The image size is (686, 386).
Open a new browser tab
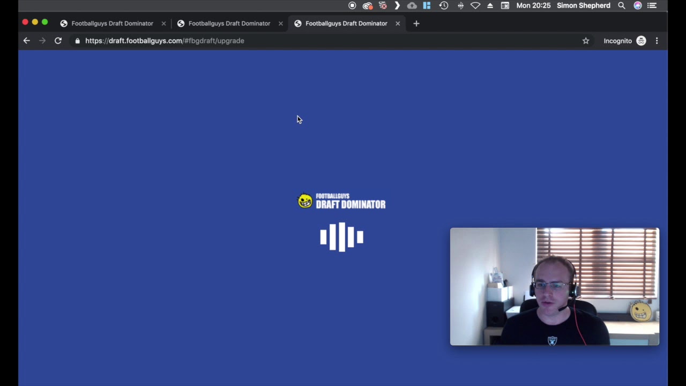[x=416, y=24]
